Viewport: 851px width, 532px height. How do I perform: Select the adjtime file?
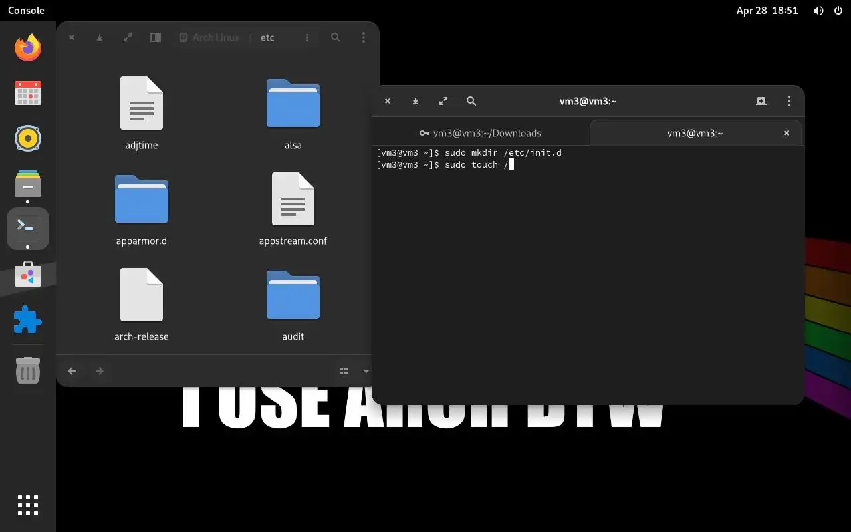click(x=142, y=113)
